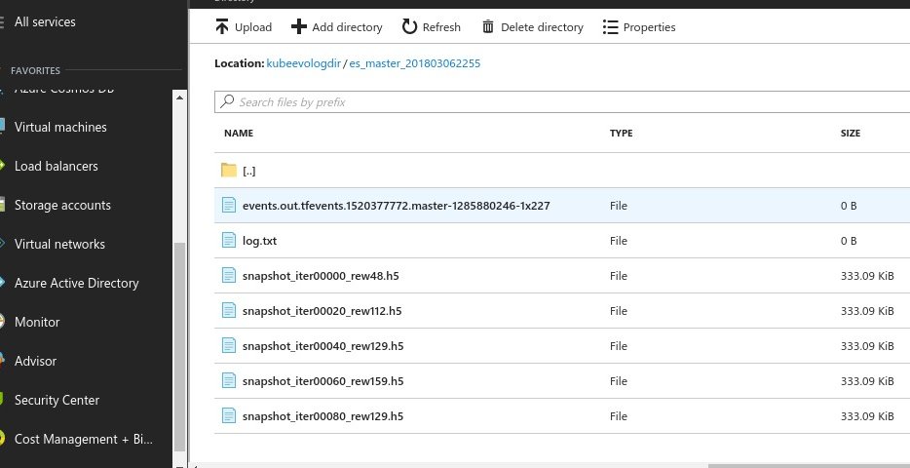Open Security Center

[x=57, y=400]
